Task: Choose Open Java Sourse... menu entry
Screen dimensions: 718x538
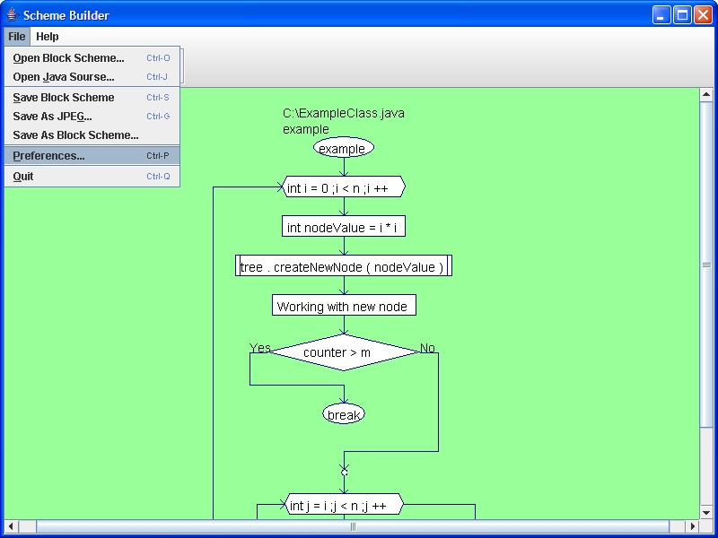Action: coord(92,77)
